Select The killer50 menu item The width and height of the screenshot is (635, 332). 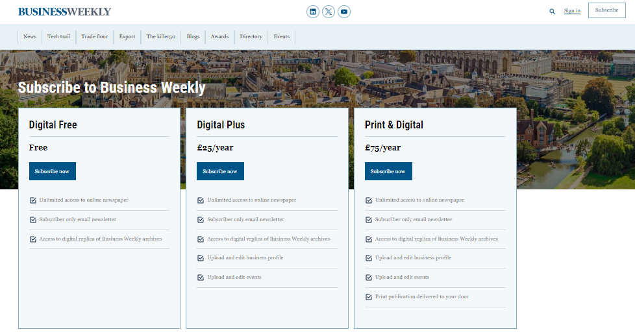pyautogui.click(x=161, y=36)
